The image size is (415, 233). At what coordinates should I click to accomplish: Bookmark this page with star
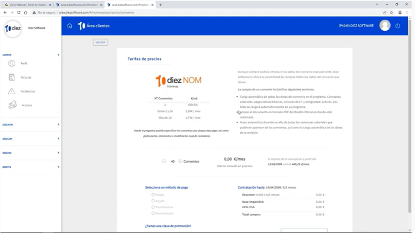click(392, 12)
